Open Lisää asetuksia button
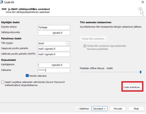The image size is (146, 114). 132,87
